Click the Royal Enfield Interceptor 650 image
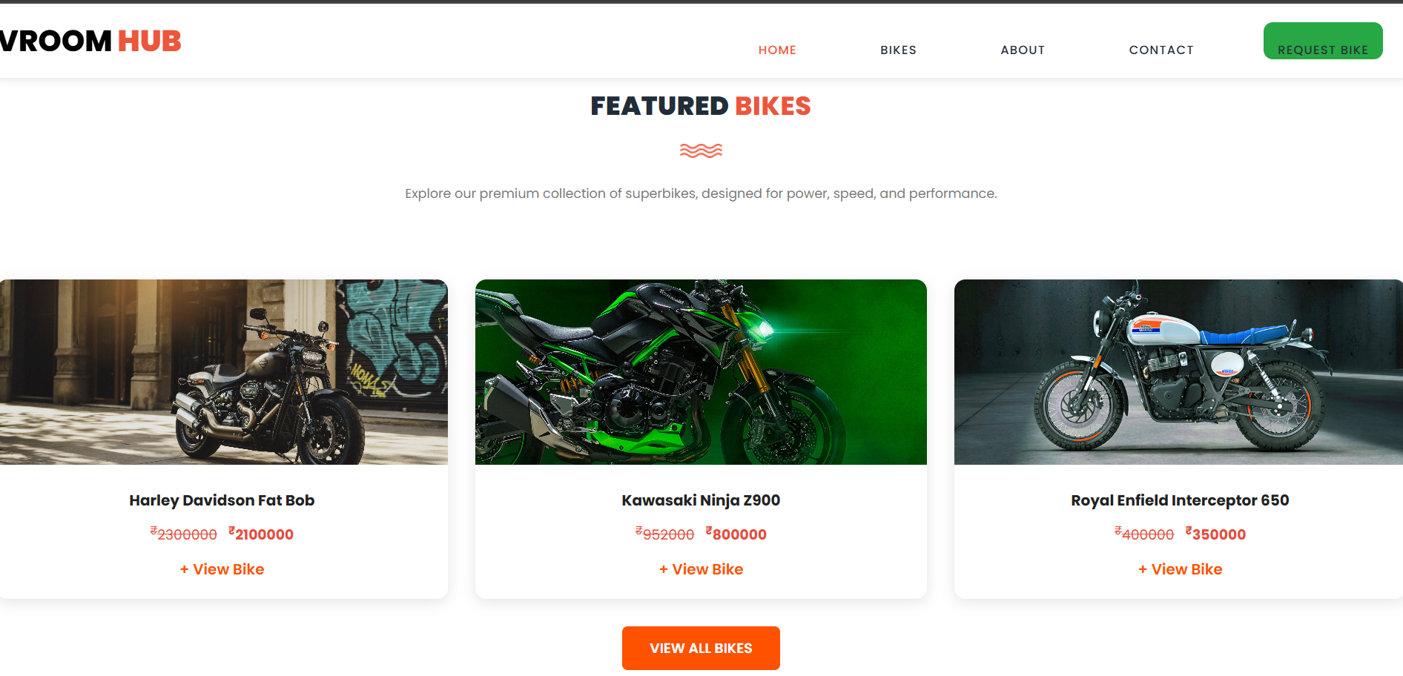Screen dimensions: 1403x676 pyautogui.click(x=1178, y=372)
